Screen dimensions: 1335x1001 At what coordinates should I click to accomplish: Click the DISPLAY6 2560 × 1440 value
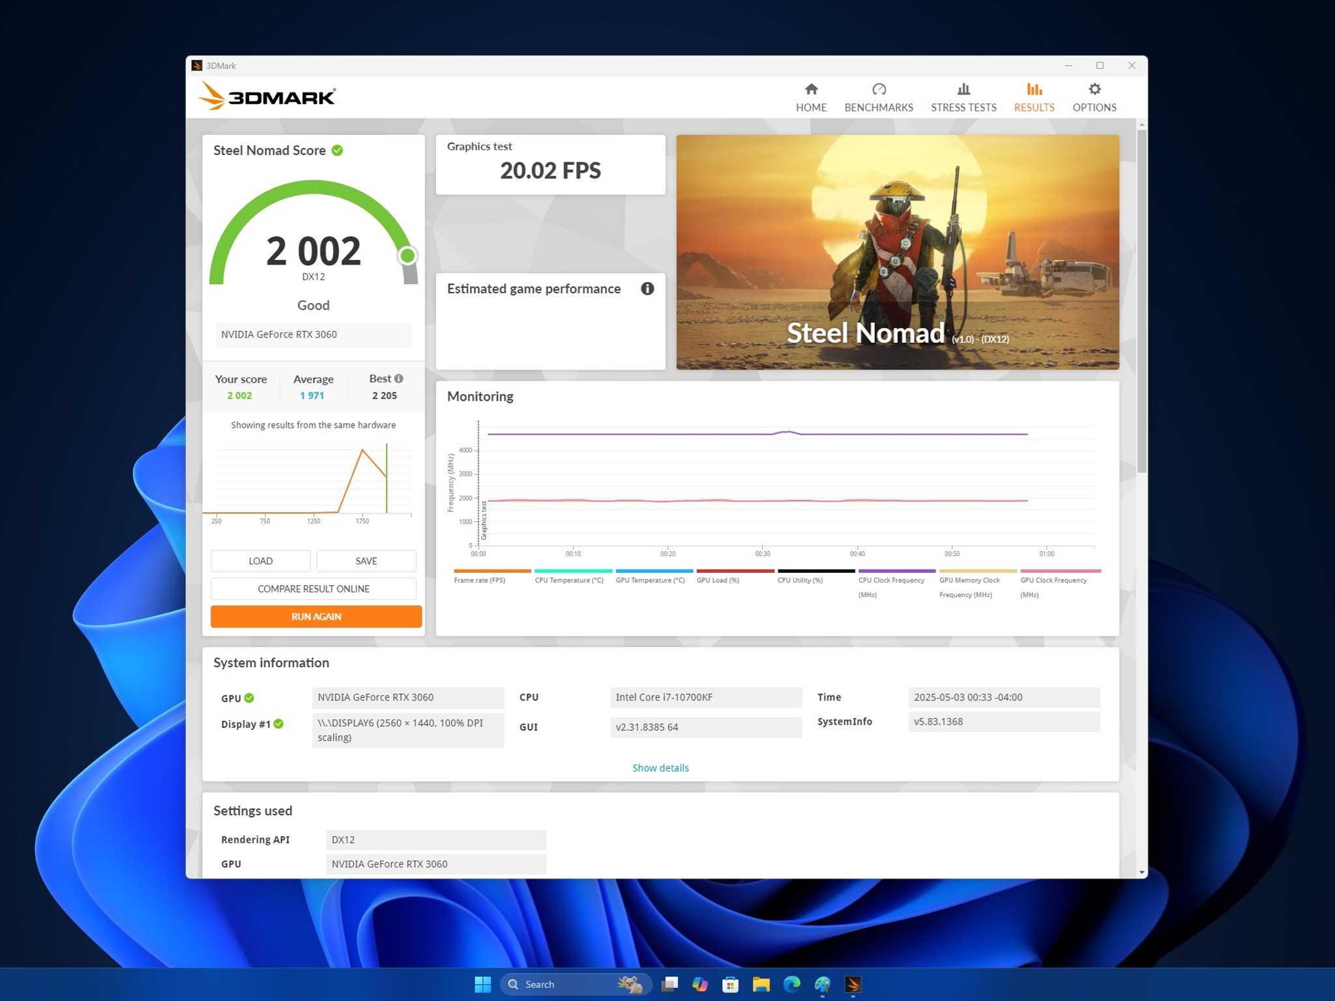point(408,730)
